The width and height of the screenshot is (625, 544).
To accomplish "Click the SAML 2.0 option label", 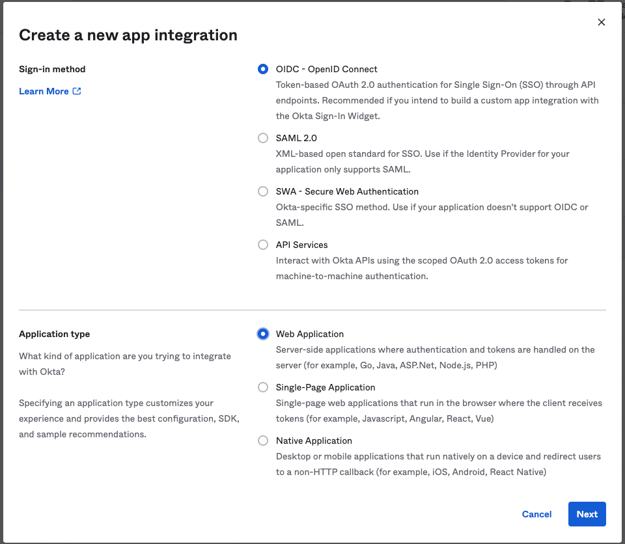I will 296,138.
